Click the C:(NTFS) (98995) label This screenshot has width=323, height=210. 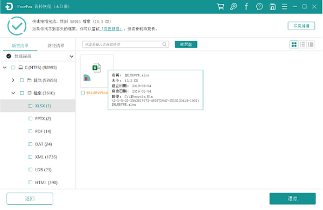[x=41, y=67]
